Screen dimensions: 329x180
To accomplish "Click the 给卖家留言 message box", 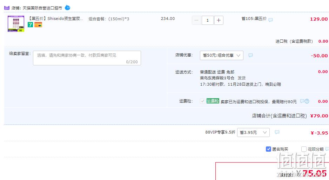I will [87, 58].
